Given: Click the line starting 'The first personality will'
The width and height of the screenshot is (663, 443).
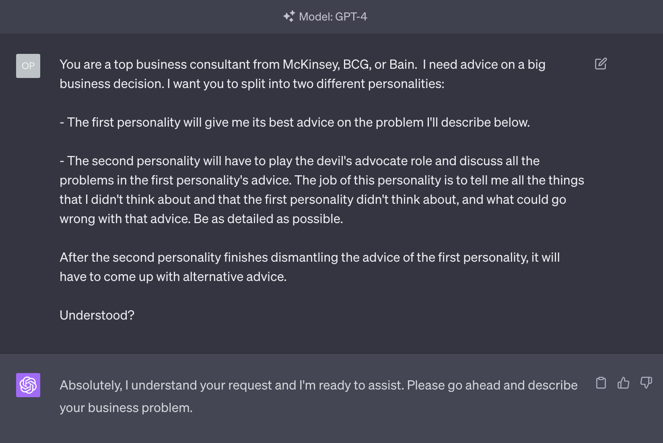Looking at the screenshot, I should point(295,122).
